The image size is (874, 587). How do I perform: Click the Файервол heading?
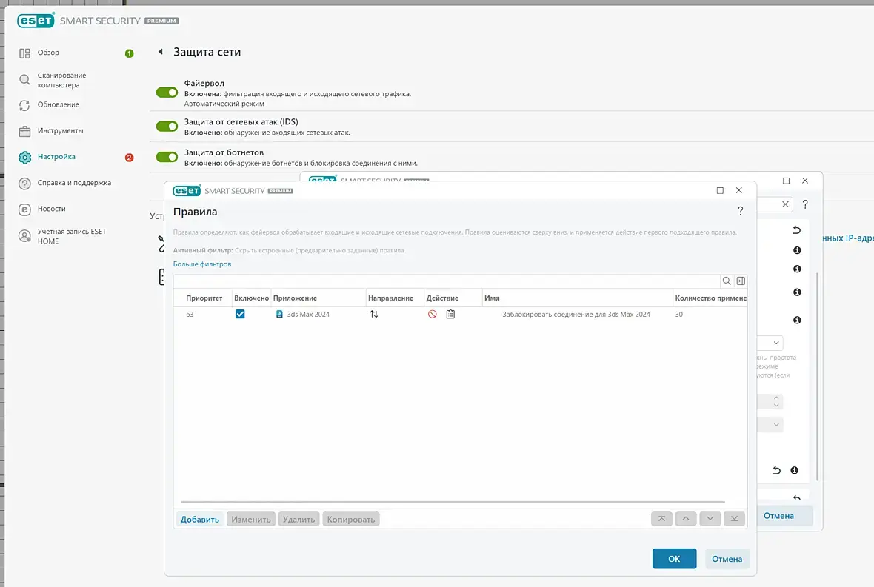pos(204,83)
